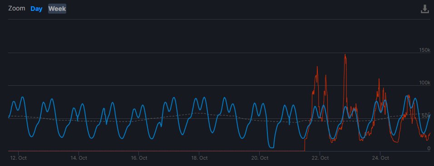The height and width of the screenshot is (166, 434).
Task: Click the orange line's highest peak near 150k
Action: click(345, 55)
